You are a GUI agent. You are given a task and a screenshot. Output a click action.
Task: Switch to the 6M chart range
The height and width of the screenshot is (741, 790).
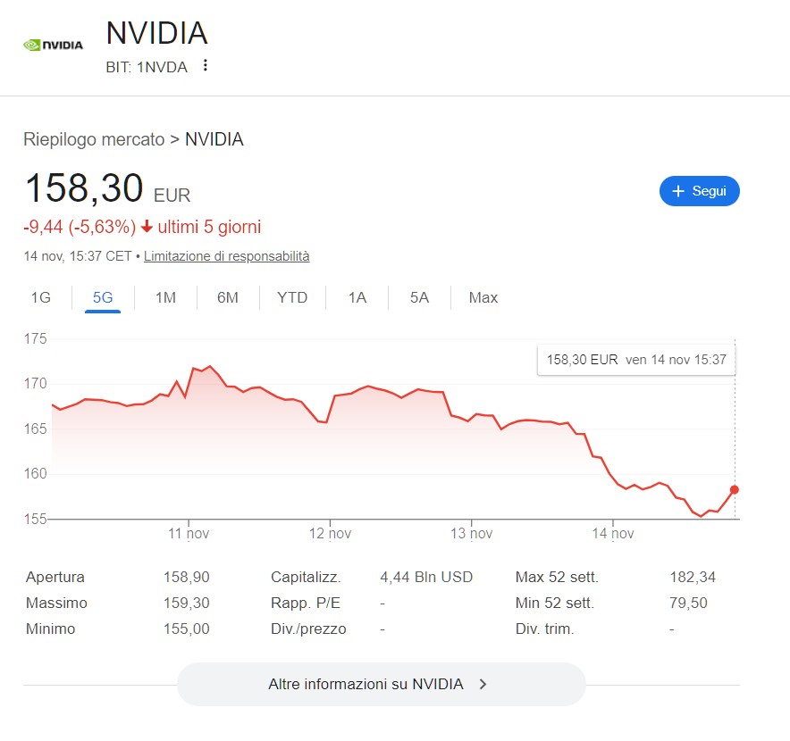(228, 297)
